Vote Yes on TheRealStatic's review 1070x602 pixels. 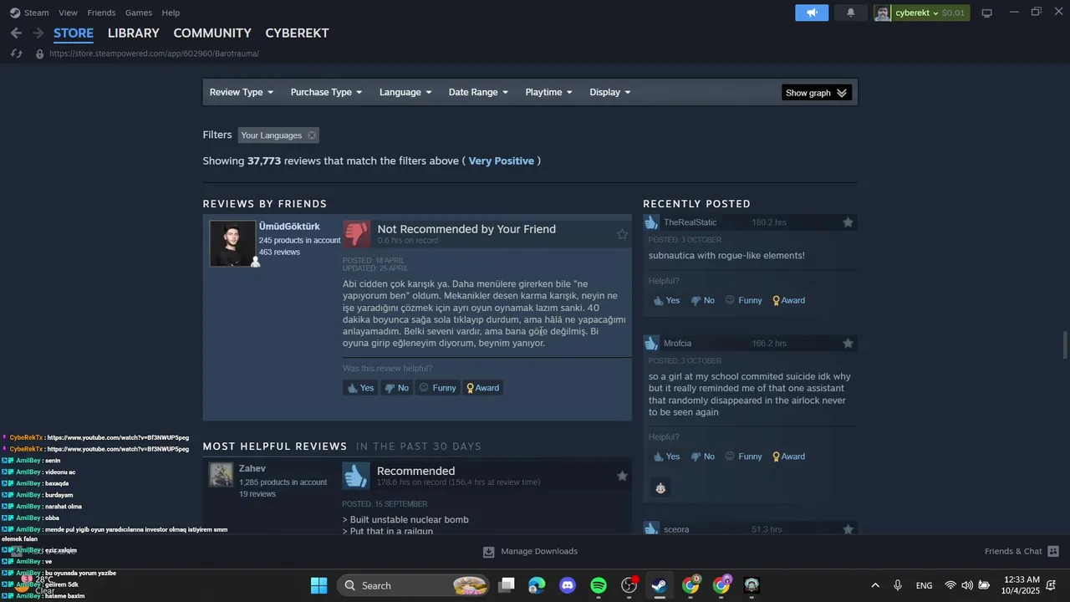click(x=667, y=300)
